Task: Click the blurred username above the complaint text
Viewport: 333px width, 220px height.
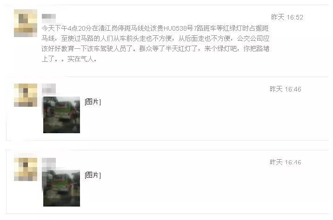Action: [x=49, y=17]
